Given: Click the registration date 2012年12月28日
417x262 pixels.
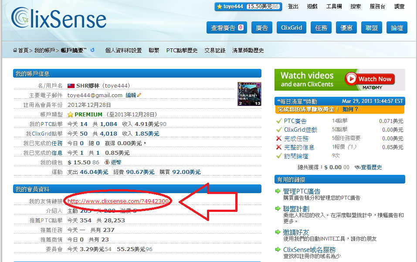Looking at the screenshot, I should [89, 105].
